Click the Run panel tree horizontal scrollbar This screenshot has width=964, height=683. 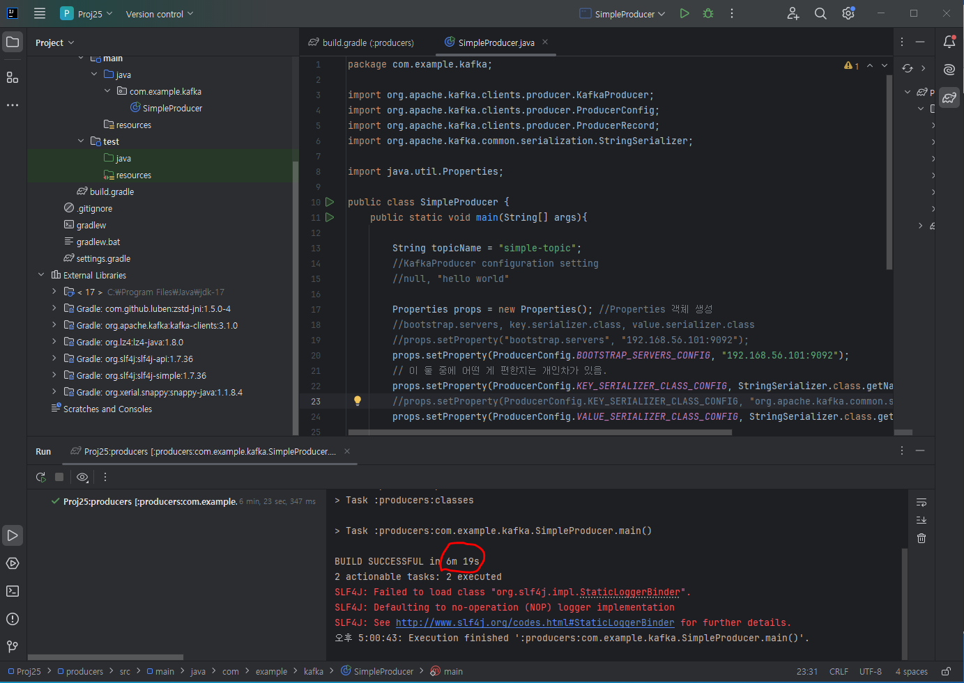point(106,657)
